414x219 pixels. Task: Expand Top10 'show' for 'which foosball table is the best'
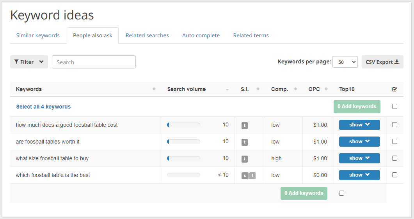point(359,175)
